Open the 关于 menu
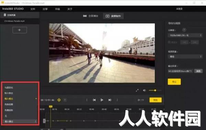 click(70, 9)
